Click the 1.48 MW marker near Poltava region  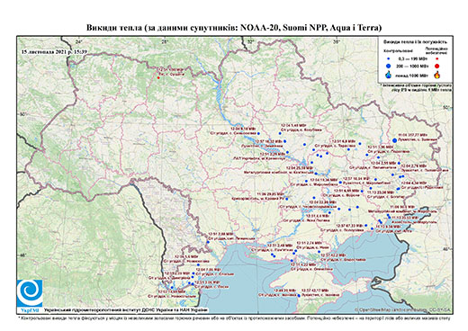(280, 133)
